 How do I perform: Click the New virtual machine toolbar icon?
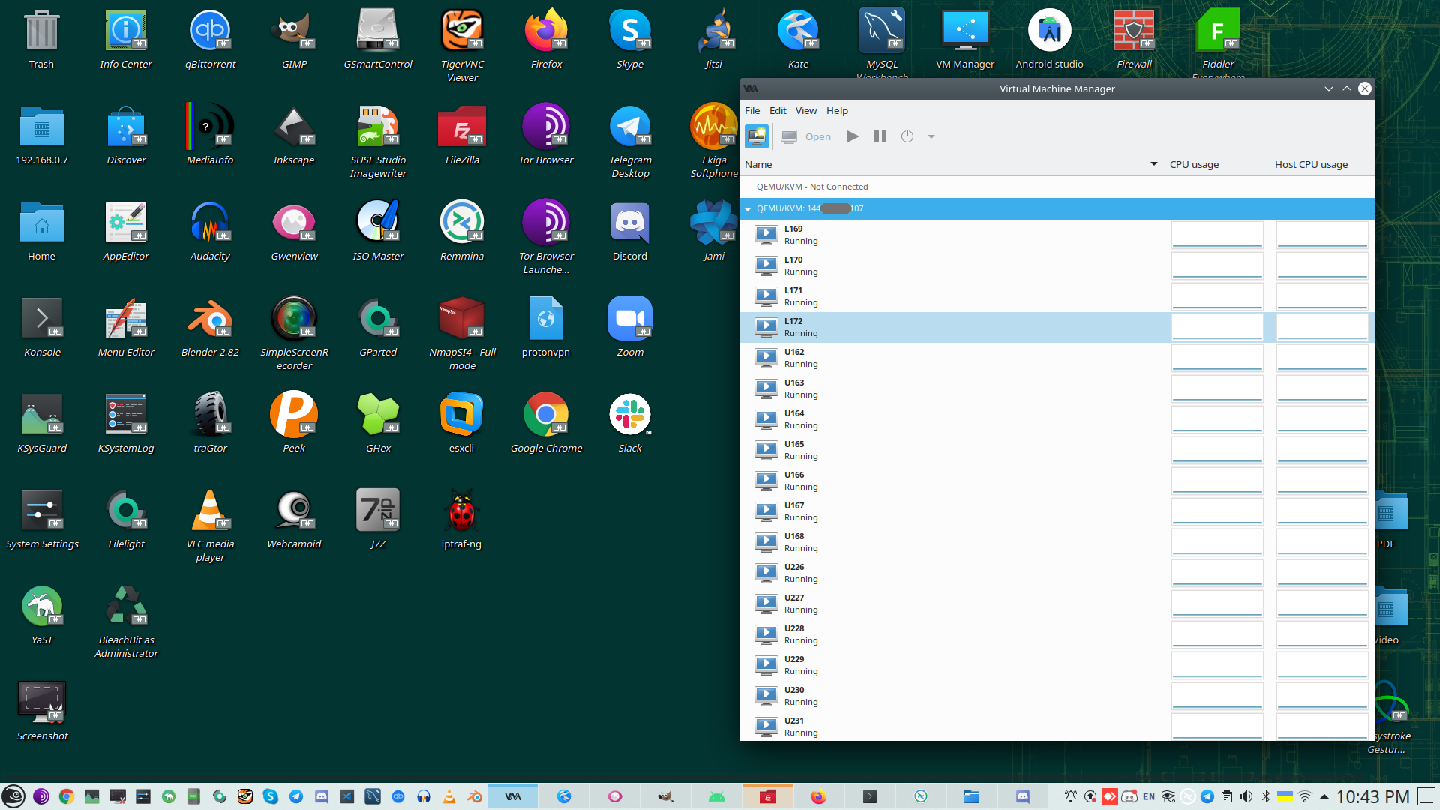pos(757,136)
